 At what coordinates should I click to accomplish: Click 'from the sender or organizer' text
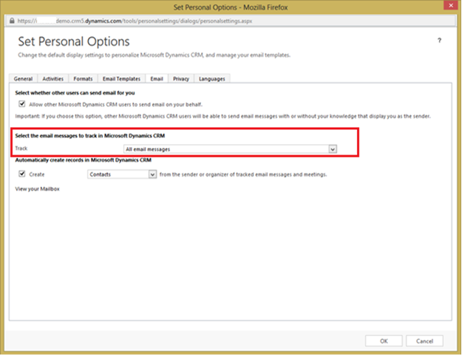pos(243,174)
